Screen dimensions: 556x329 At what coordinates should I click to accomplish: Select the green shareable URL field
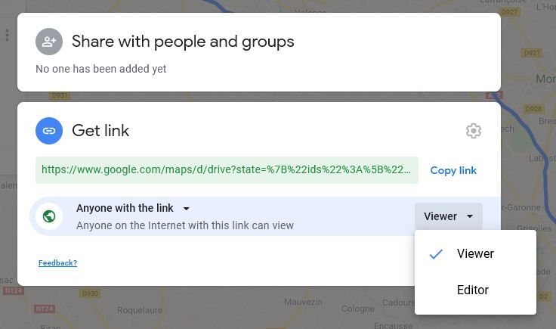[227, 170]
